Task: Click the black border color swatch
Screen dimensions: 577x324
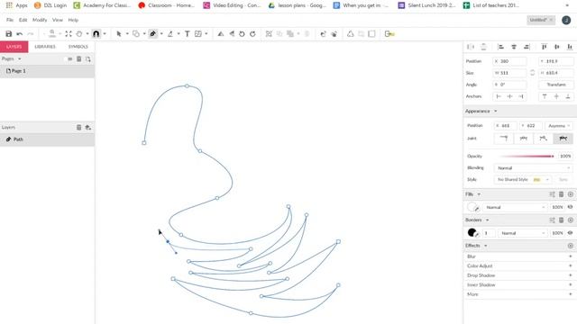Action: tap(472, 232)
